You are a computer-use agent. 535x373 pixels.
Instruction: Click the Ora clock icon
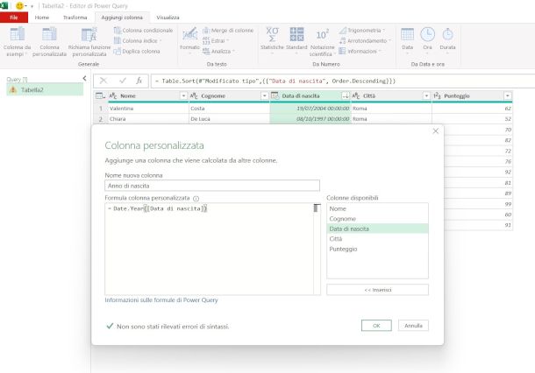point(427,34)
